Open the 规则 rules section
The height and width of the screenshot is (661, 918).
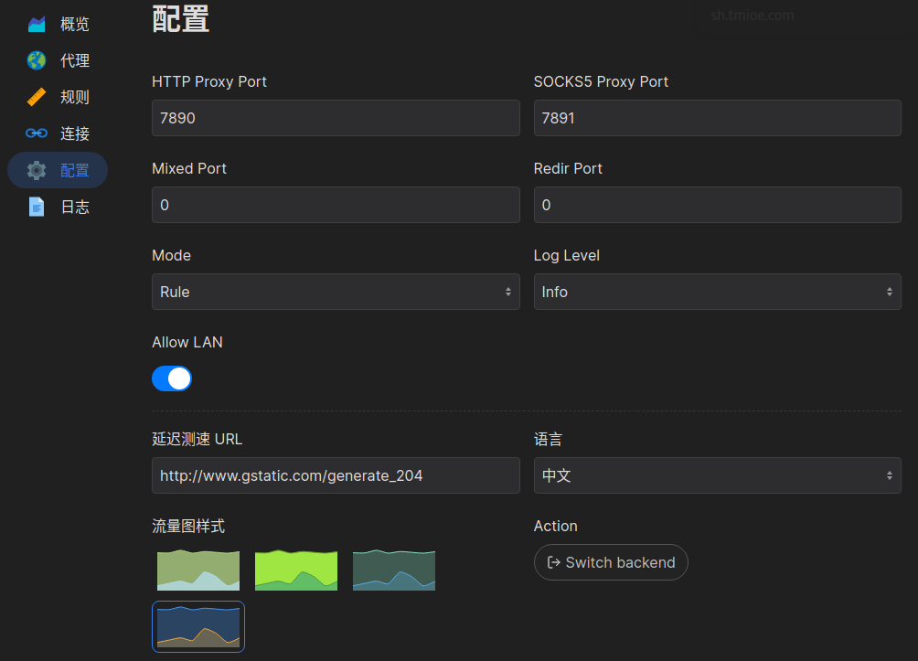[57, 97]
